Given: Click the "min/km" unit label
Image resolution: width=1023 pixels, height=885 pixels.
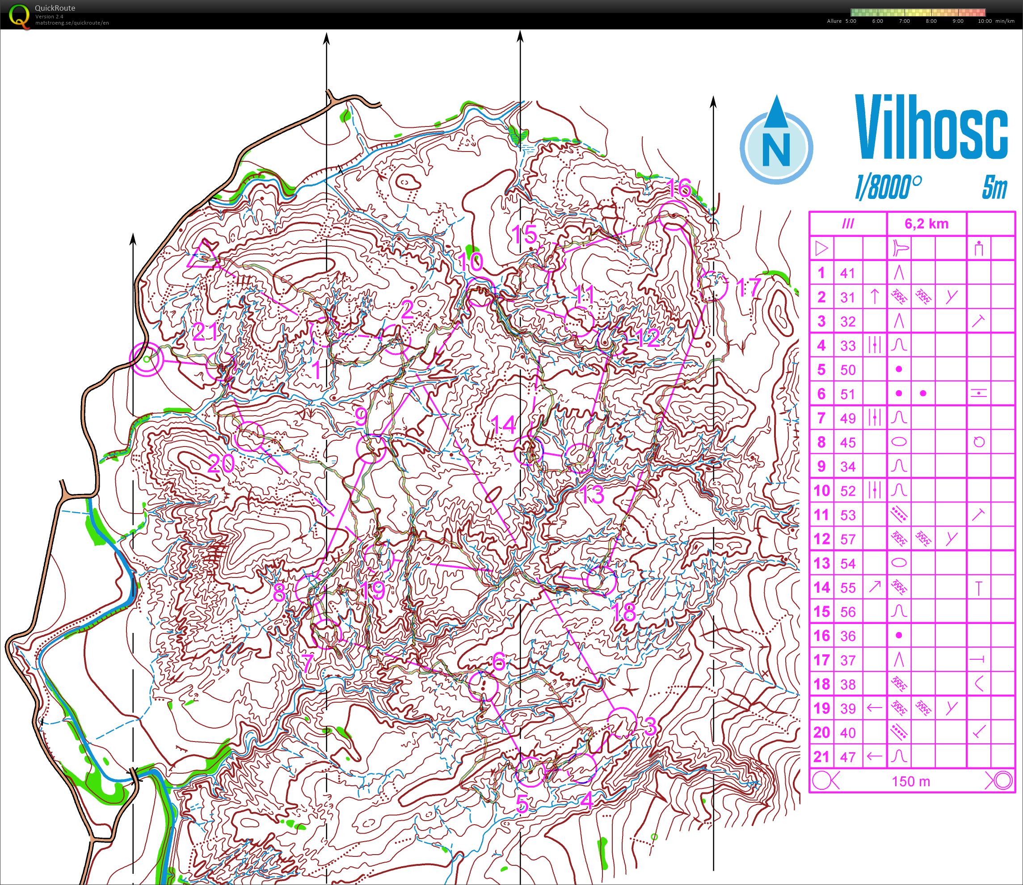Looking at the screenshot, I should click(1005, 21).
